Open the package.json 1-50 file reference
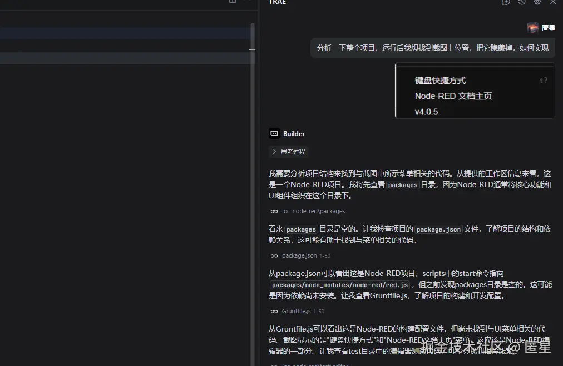563x366 pixels. pos(306,256)
